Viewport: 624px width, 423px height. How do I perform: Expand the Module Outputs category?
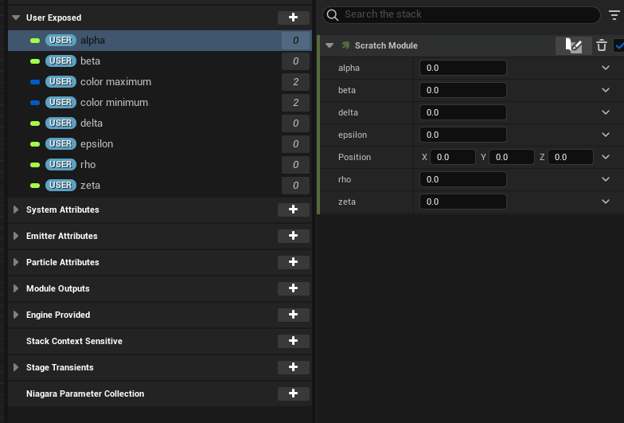tap(16, 288)
